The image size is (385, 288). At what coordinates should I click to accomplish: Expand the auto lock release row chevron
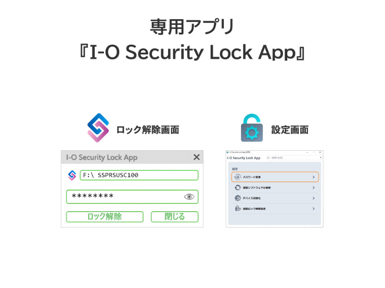[314, 209]
